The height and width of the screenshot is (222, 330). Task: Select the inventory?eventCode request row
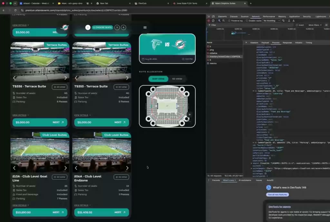[x=225, y=57]
